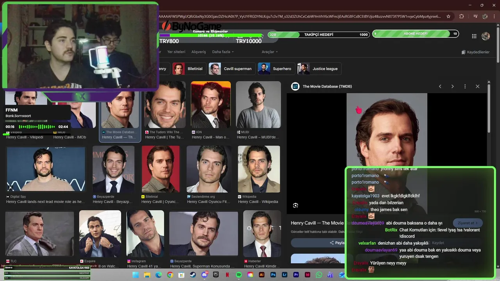Open Chrome three-dot menu
The width and height of the screenshot is (500, 281).
click(495, 16)
